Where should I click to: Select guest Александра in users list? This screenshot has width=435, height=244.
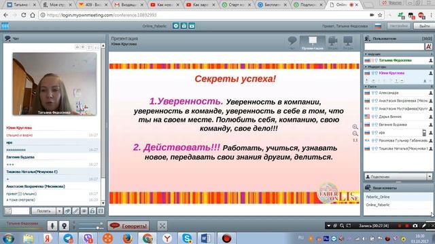point(398,93)
